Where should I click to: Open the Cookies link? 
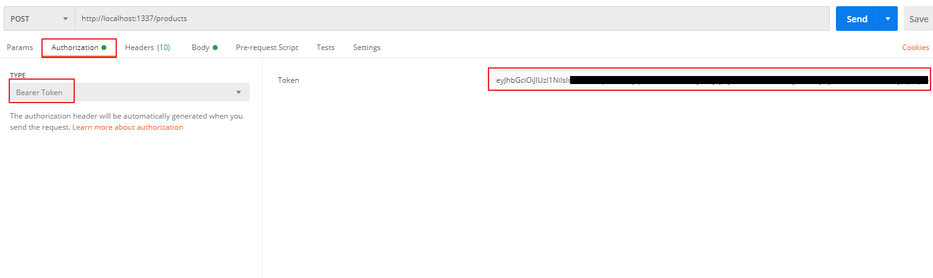click(915, 48)
